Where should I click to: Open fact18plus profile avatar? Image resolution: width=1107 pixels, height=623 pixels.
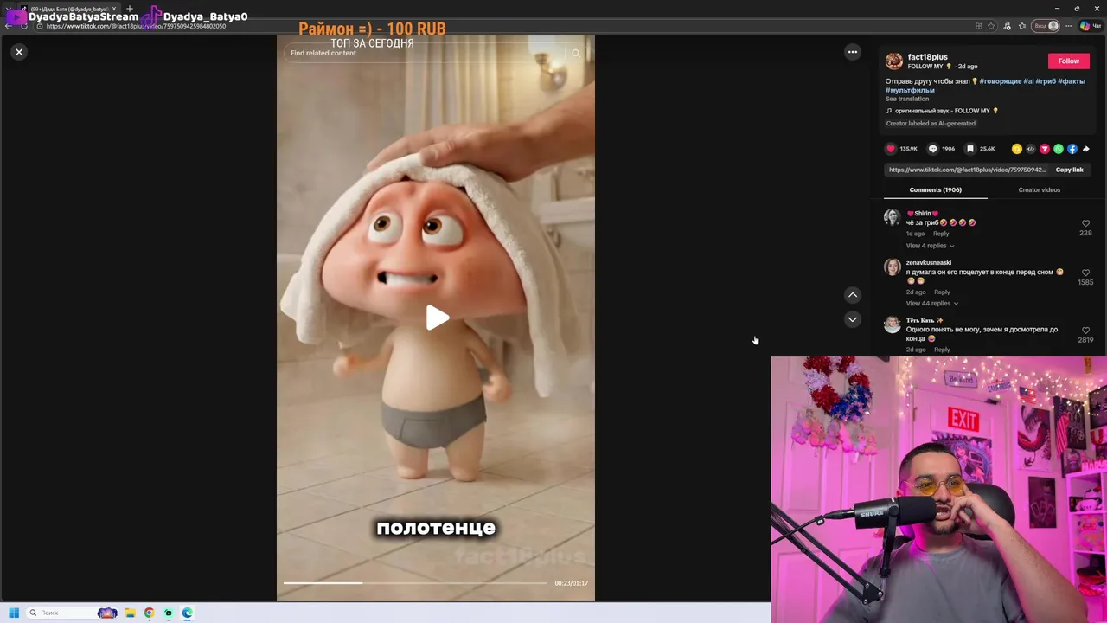[894, 61]
